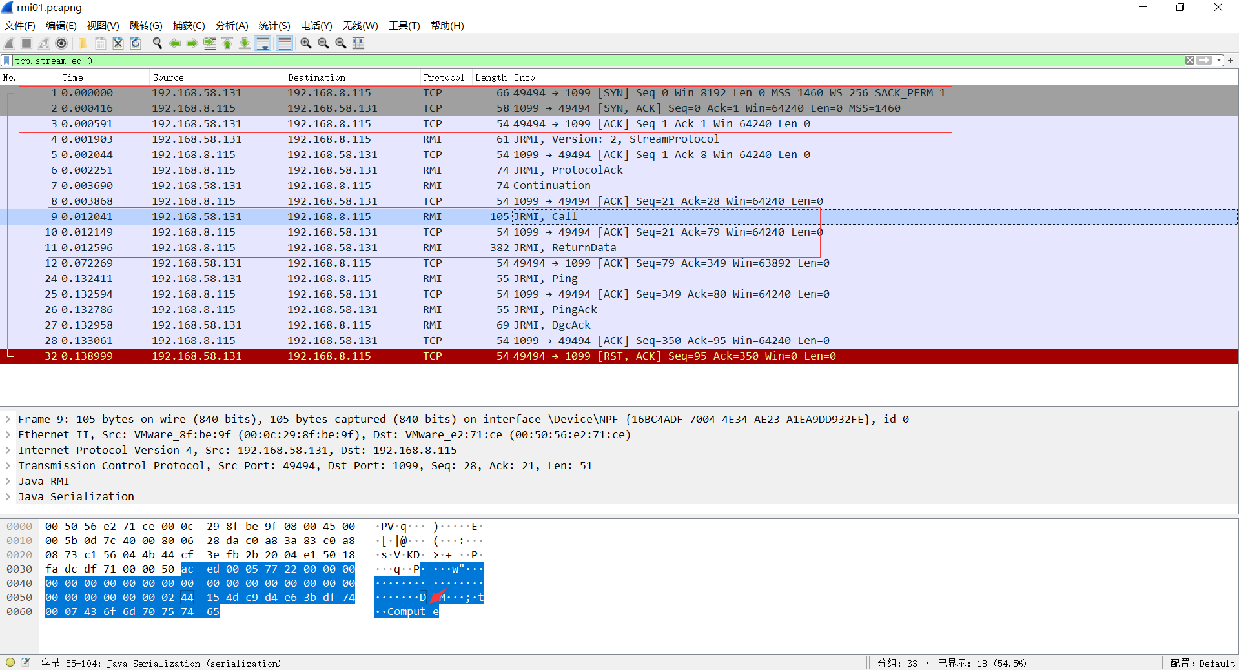Sort by the Length column header

point(491,77)
